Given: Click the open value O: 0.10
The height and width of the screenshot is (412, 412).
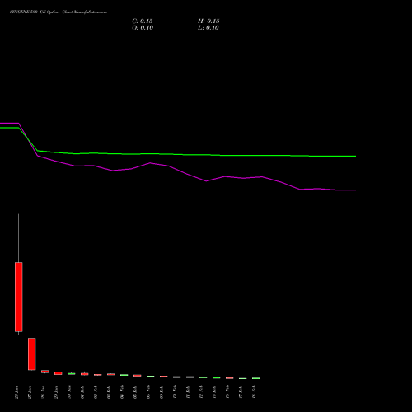Looking at the screenshot, I should point(143,28).
